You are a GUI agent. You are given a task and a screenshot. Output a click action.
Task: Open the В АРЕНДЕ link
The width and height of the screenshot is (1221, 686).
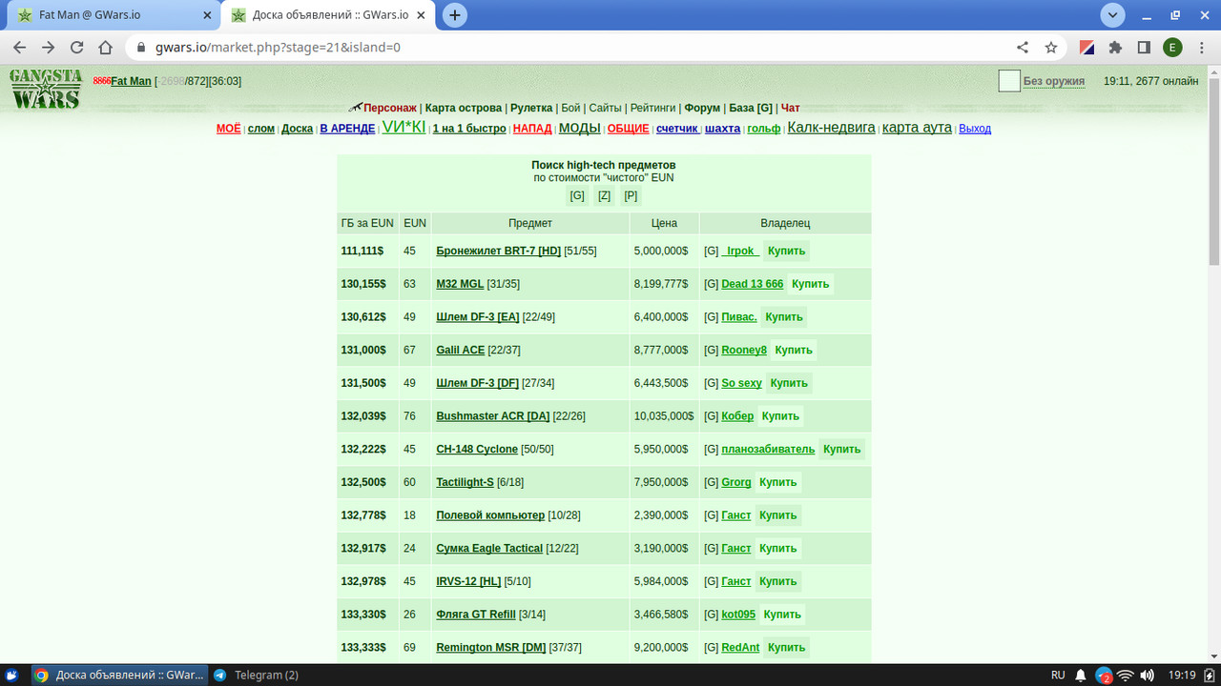point(347,128)
